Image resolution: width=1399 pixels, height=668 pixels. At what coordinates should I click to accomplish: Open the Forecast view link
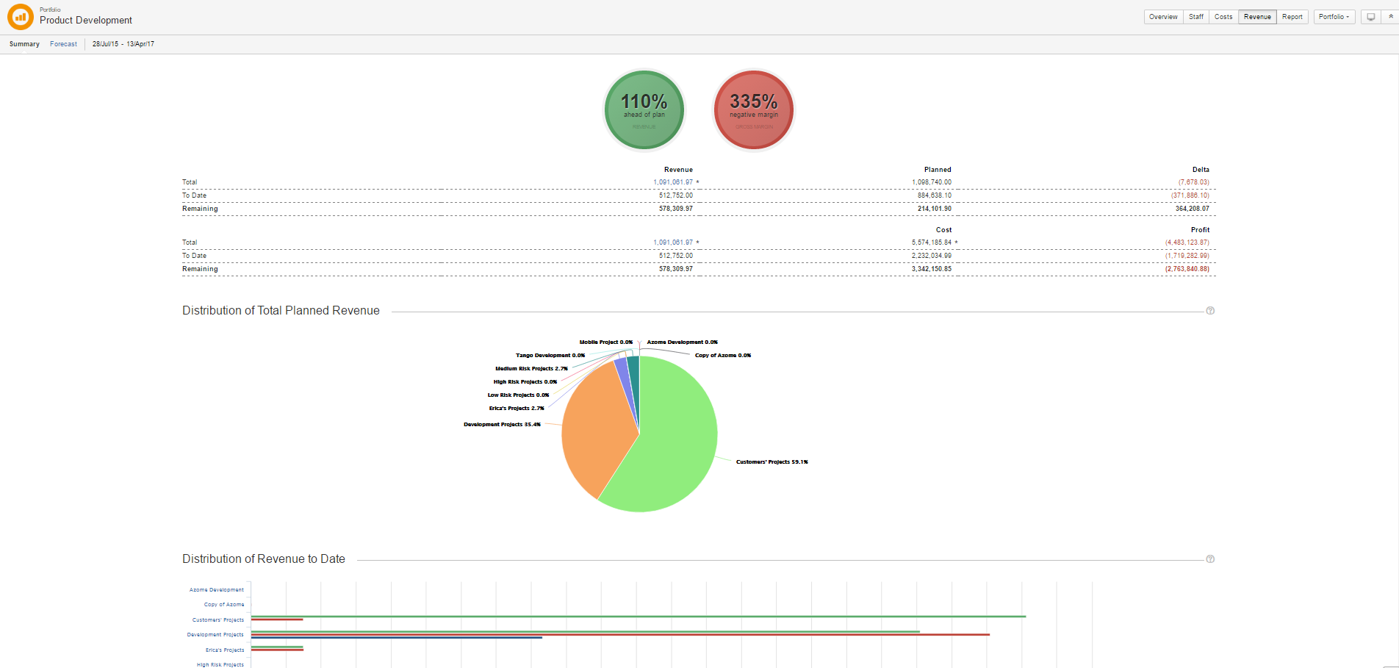pos(63,44)
